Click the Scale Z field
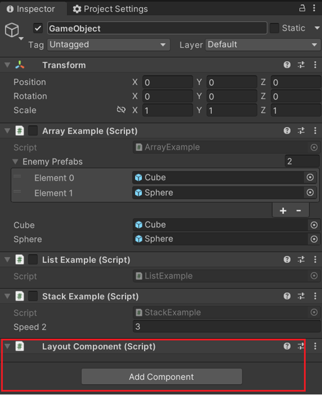This screenshot has width=322, height=395. [296, 110]
